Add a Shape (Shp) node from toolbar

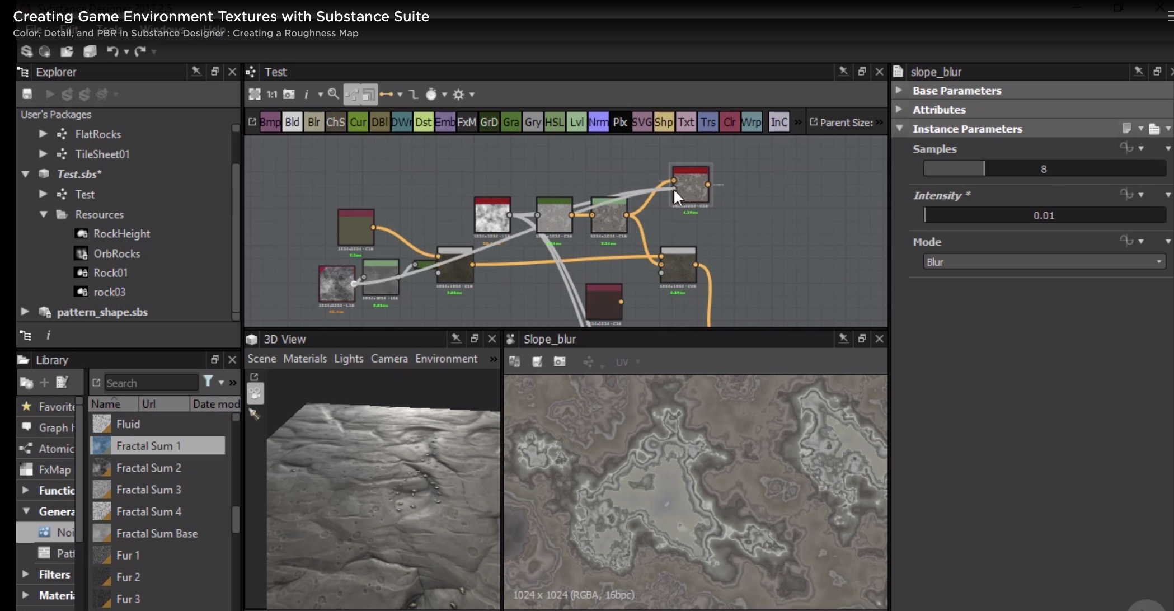664,122
